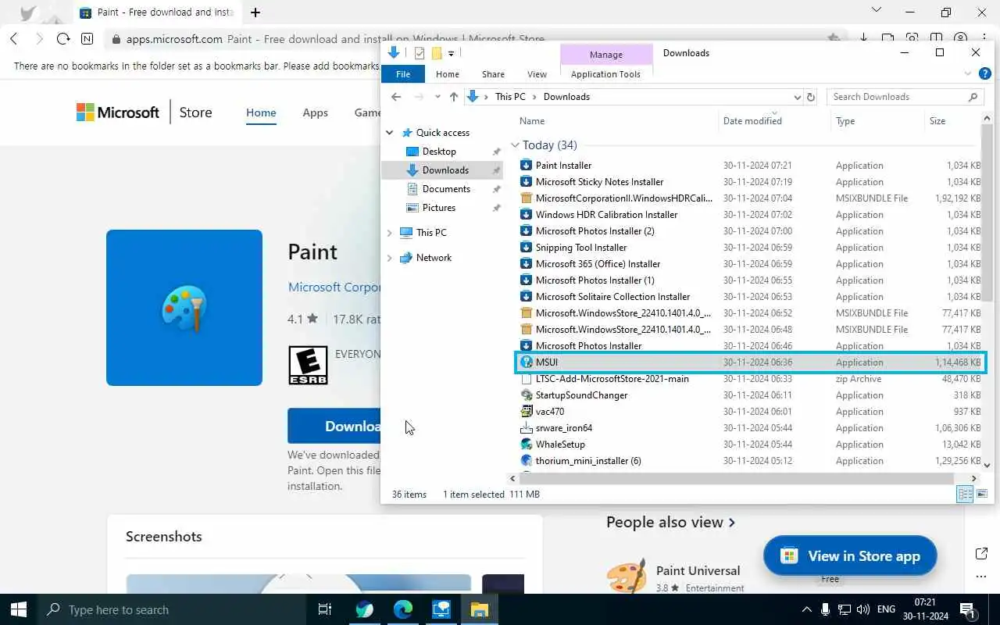
Task: Select the vac470 file icon
Action: pyautogui.click(x=527, y=412)
